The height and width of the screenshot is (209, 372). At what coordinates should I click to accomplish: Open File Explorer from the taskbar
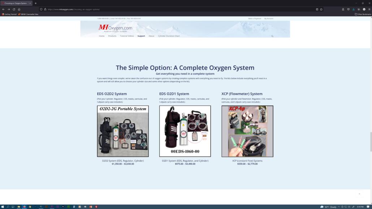(19, 207)
